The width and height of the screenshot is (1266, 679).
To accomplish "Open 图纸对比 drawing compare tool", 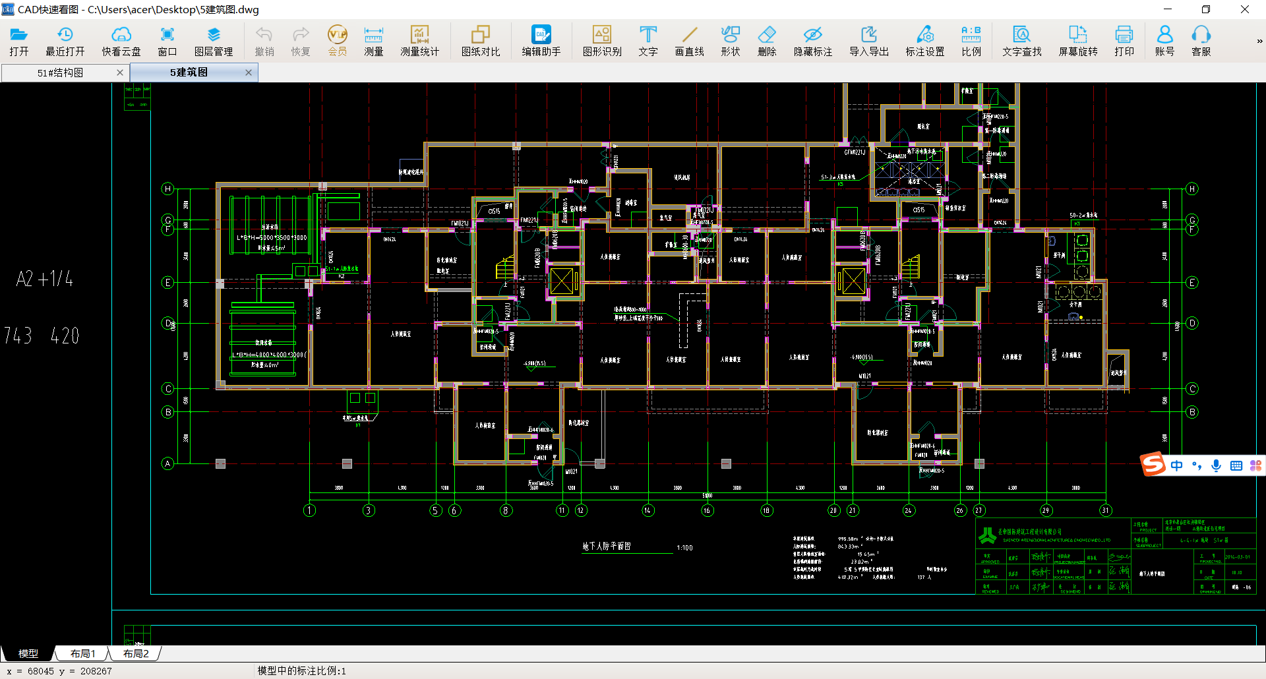I will 481,42.
